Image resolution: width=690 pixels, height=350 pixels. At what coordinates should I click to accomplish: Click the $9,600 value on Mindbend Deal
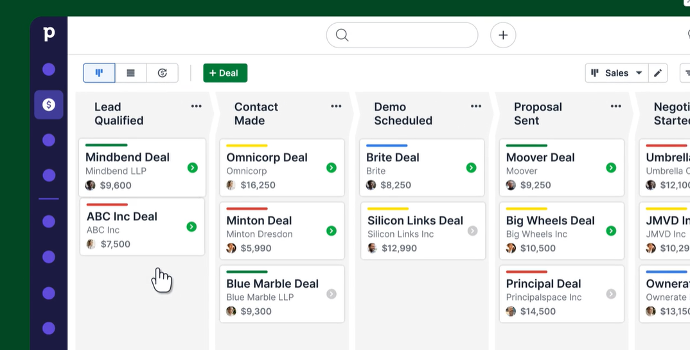(116, 186)
